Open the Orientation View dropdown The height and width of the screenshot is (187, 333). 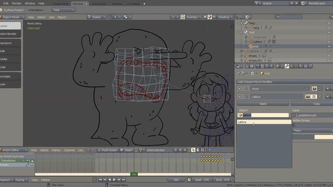[x=63, y=10]
